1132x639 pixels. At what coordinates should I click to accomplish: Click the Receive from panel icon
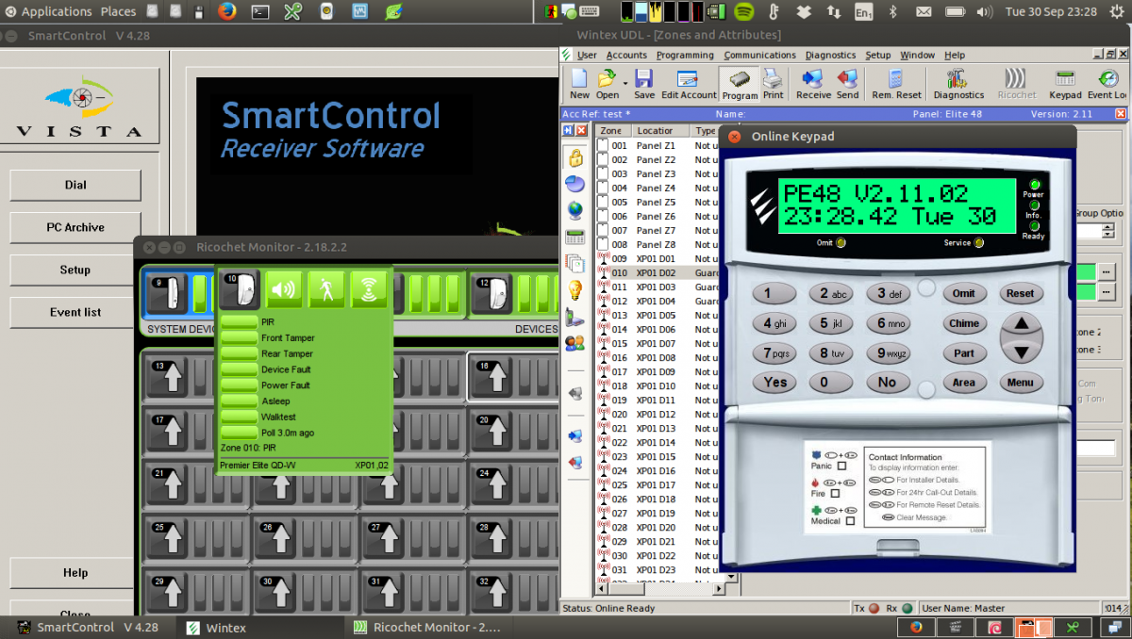(x=813, y=84)
